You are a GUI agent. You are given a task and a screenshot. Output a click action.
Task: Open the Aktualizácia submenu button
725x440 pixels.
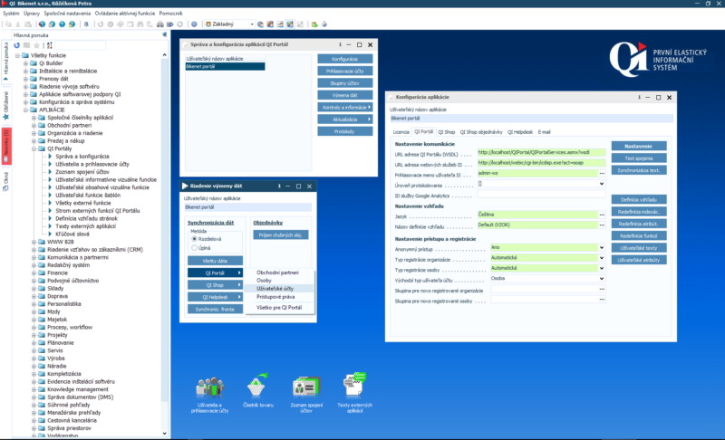click(345, 120)
